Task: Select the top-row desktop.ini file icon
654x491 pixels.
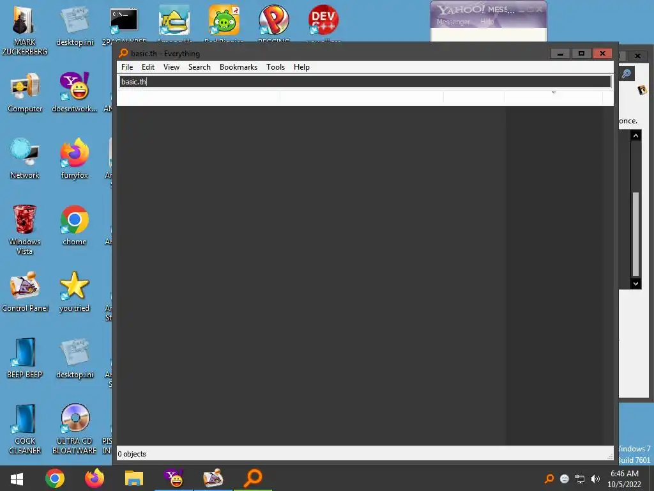Action: pos(75,21)
